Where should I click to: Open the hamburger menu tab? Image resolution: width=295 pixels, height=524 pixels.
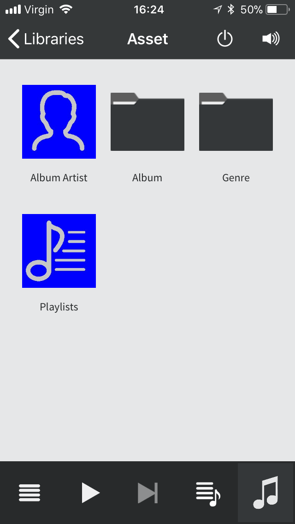click(x=29, y=493)
